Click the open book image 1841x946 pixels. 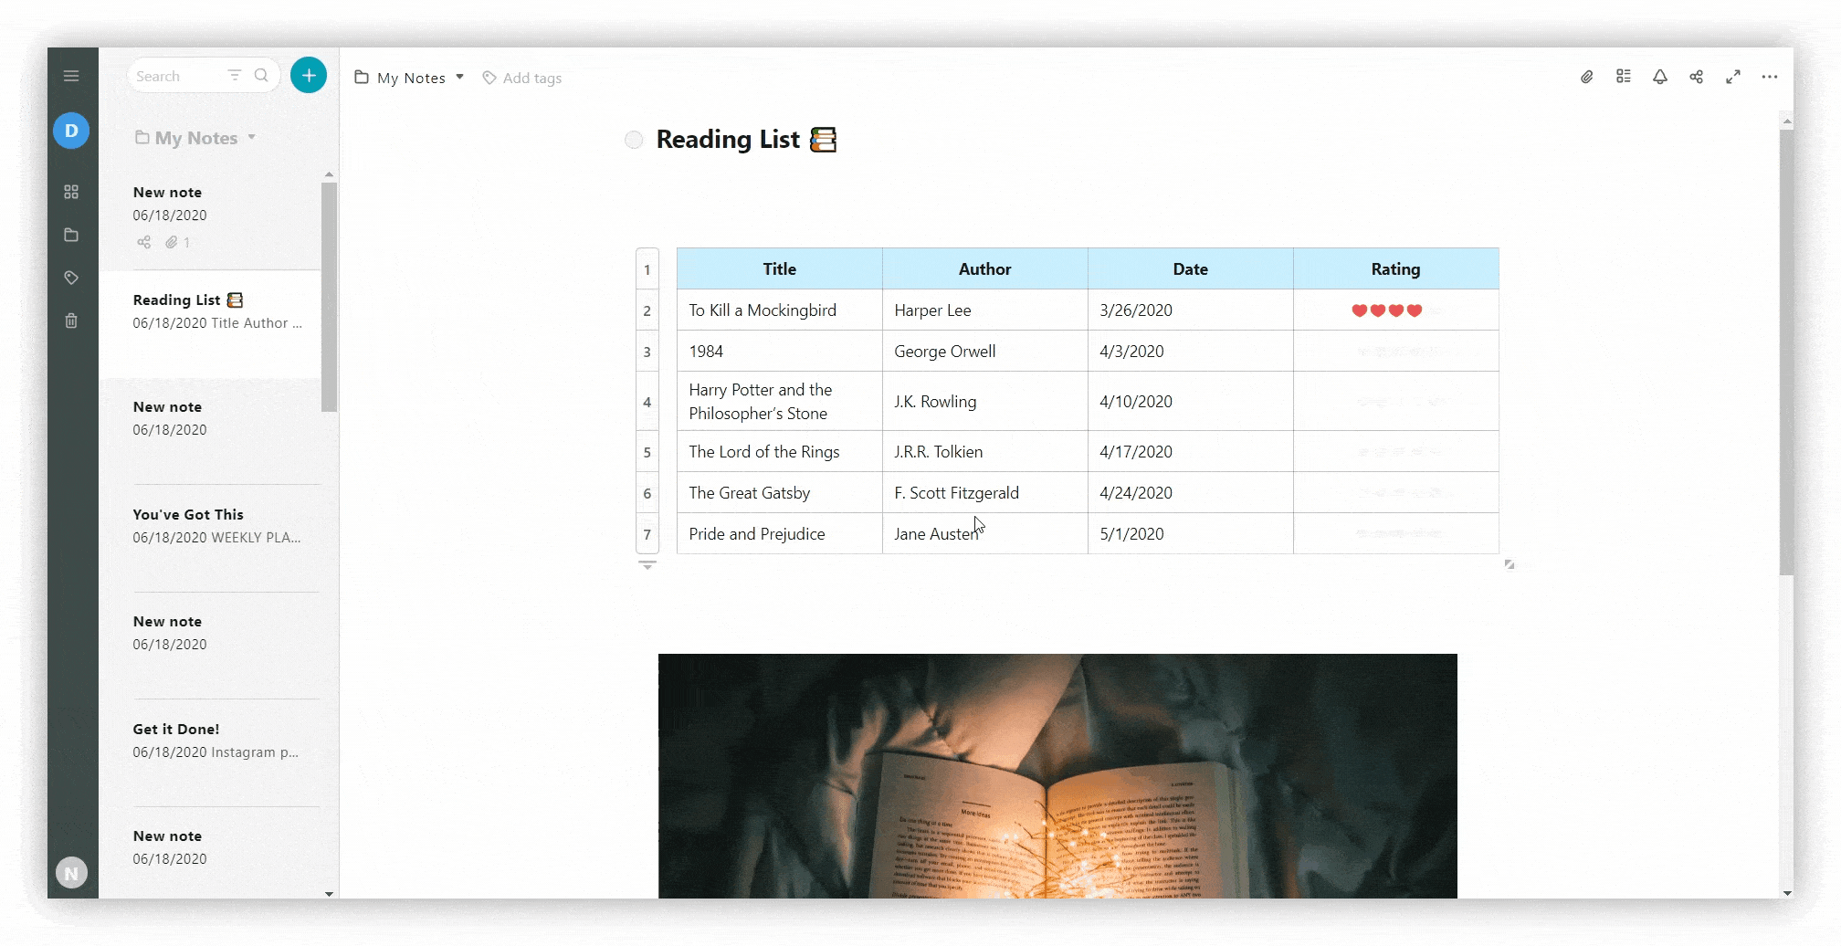1057,776
